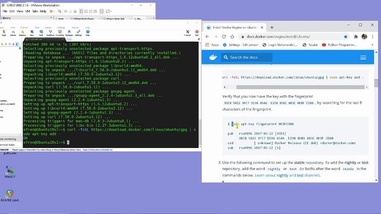Viewport: 381px width, 214px height.
Task: Open a new Chrome tab
Action: (271, 28)
